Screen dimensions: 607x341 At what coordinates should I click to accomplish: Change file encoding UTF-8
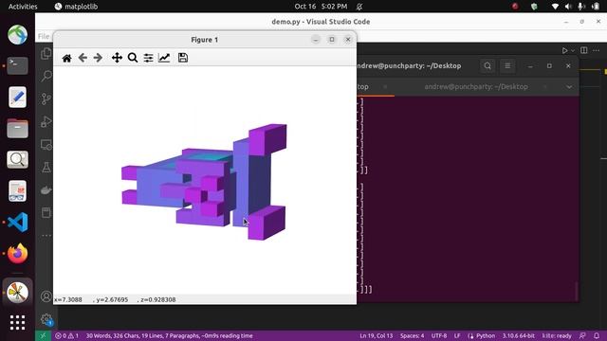tap(439, 335)
